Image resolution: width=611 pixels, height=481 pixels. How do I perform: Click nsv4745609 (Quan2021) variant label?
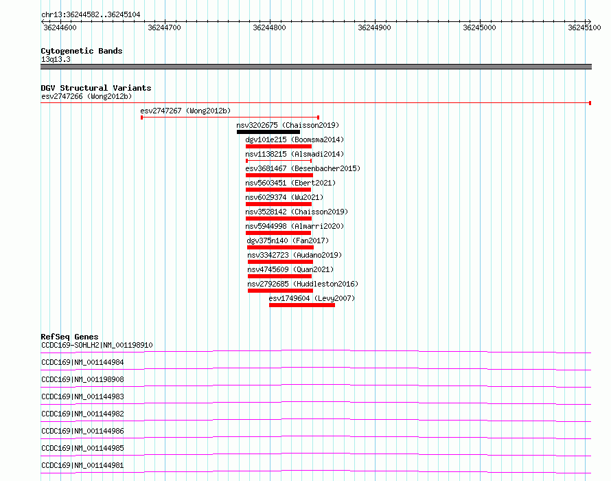[290, 269]
